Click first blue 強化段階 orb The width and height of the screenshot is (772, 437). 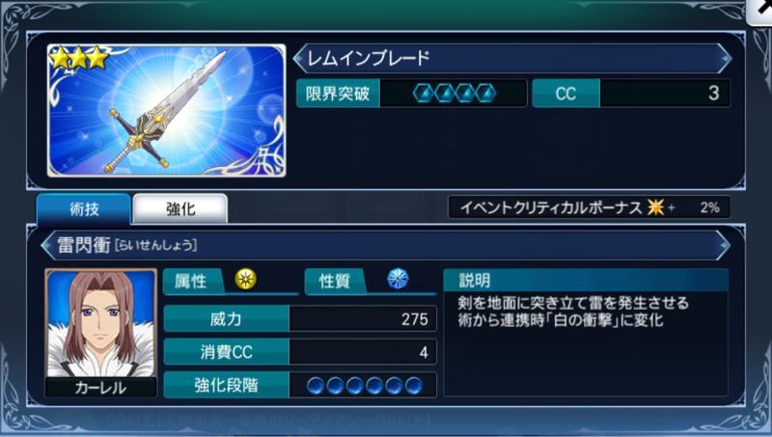click(316, 385)
